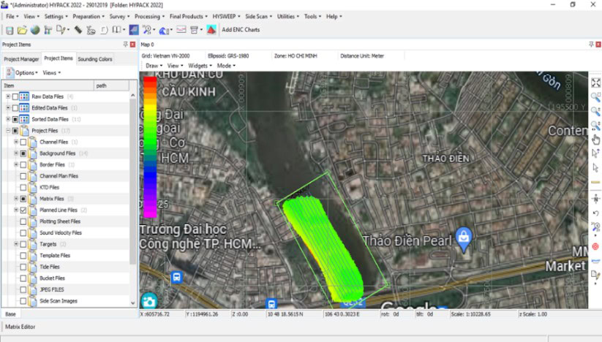Toggle Matrix Files checkbox

tap(23, 199)
